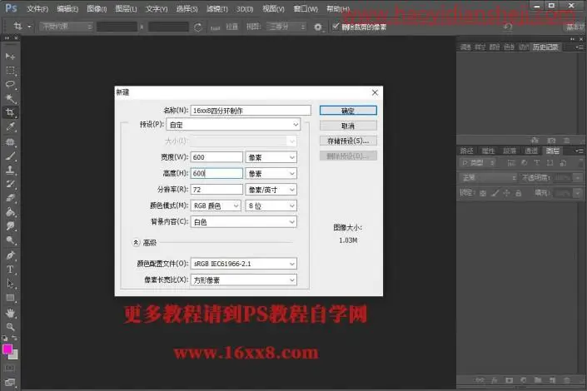Select the Lasso tool

pyautogui.click(x=10, y=84)
